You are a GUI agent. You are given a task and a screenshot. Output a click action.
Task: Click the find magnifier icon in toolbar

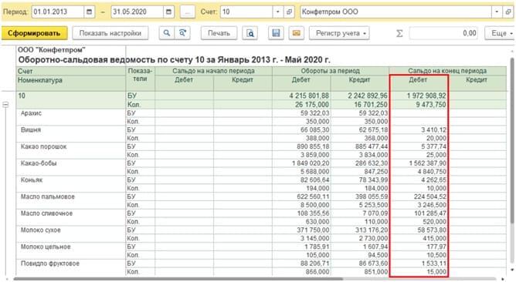click(x=167, y=33)
